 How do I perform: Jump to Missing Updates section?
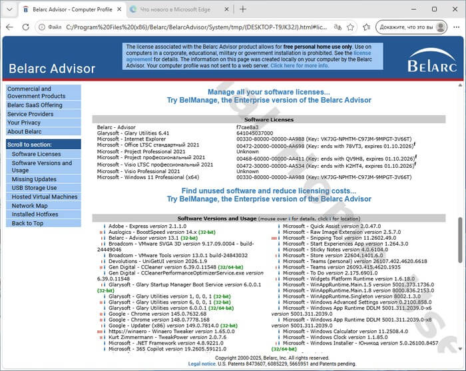[x=43, y=179]
